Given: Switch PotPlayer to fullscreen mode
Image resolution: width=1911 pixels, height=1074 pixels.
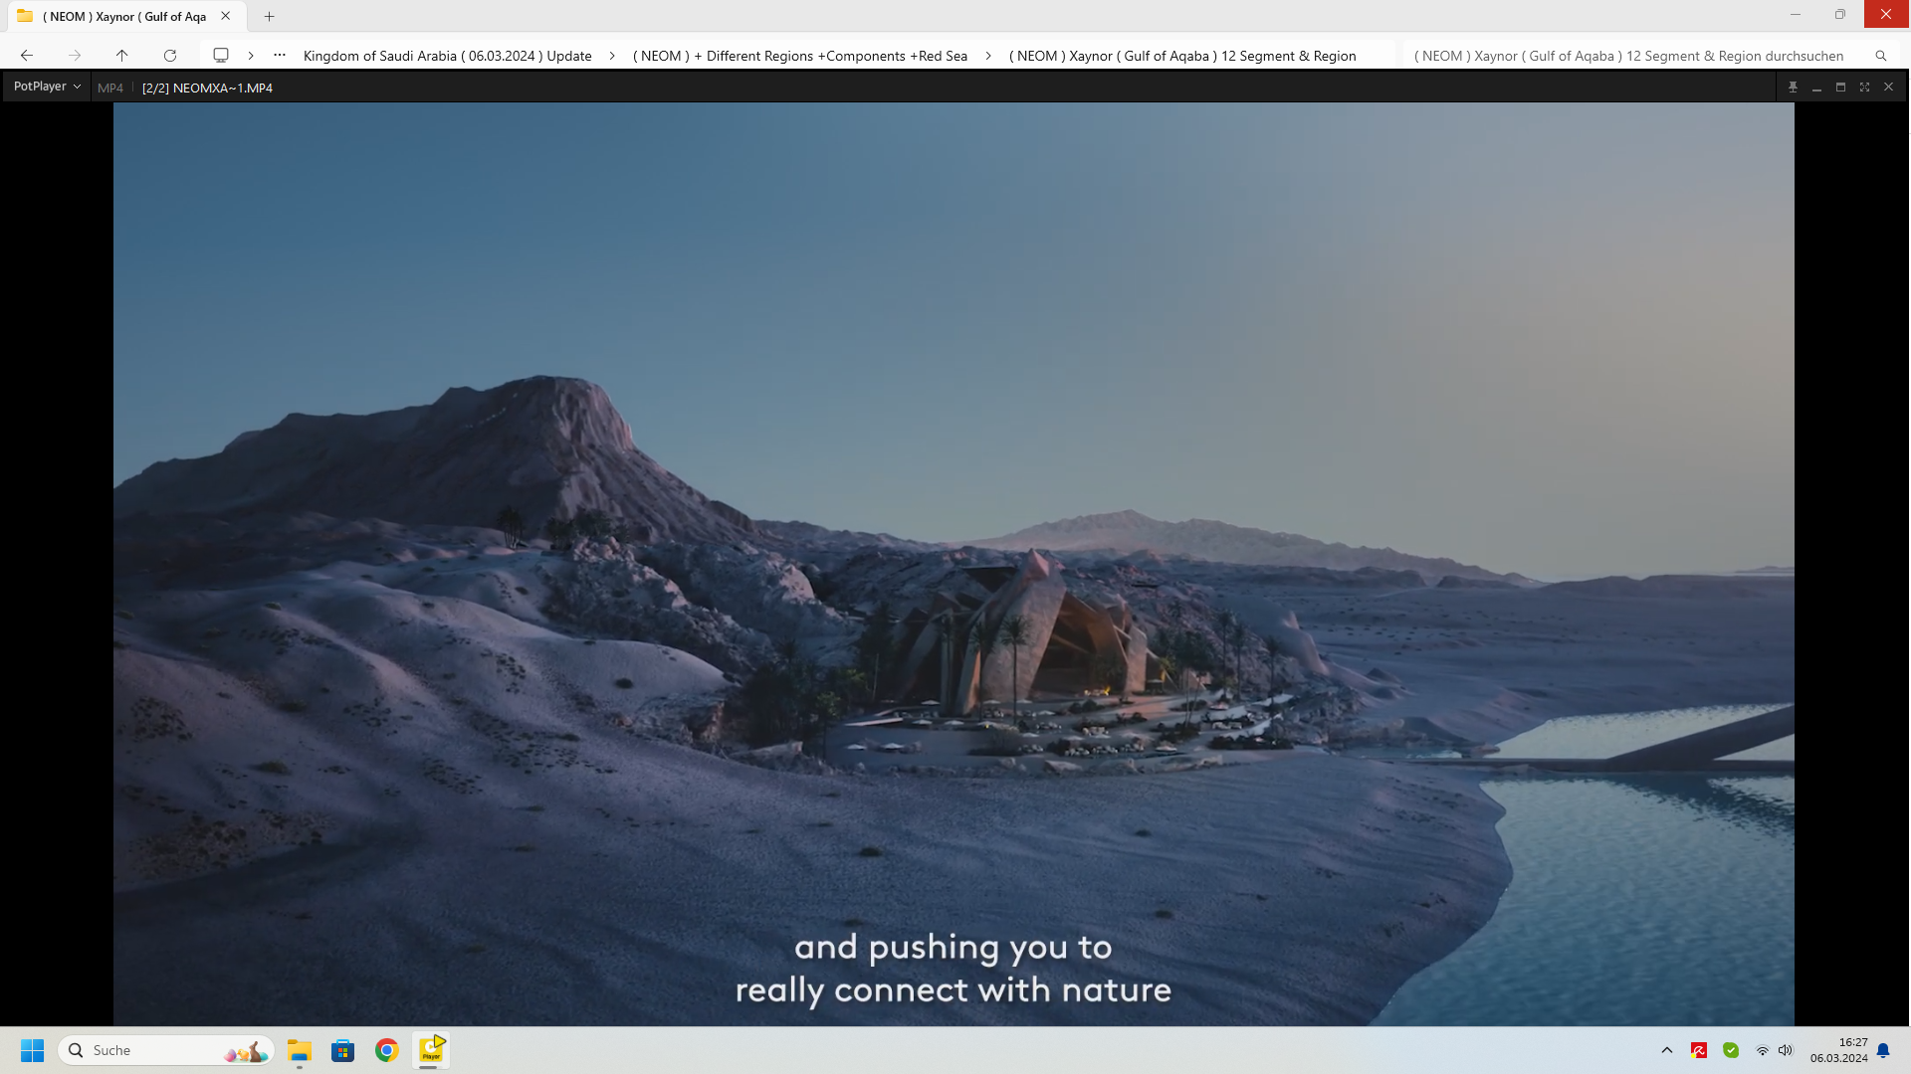Looking at the screenshot, I should 1864,88.
